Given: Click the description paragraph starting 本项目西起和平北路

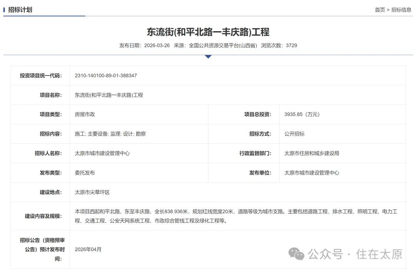Looking at the screenshot, I should pyautogui.click(x=236, y=216).
